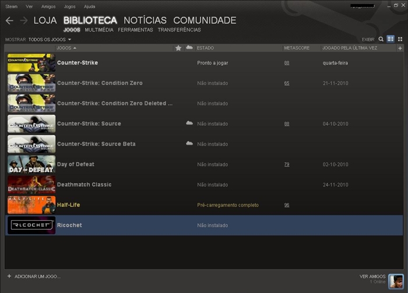Open the Transferências sub-tab
Screen dimensions: 408x293
(180, 30)
